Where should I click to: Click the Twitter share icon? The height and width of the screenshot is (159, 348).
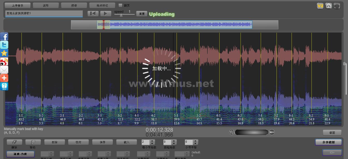4,45
